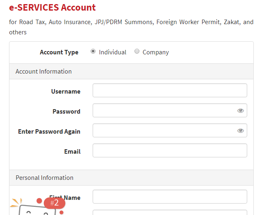Focus the First Name input field
Screen dimensions: 255x215
pos(170,197)
